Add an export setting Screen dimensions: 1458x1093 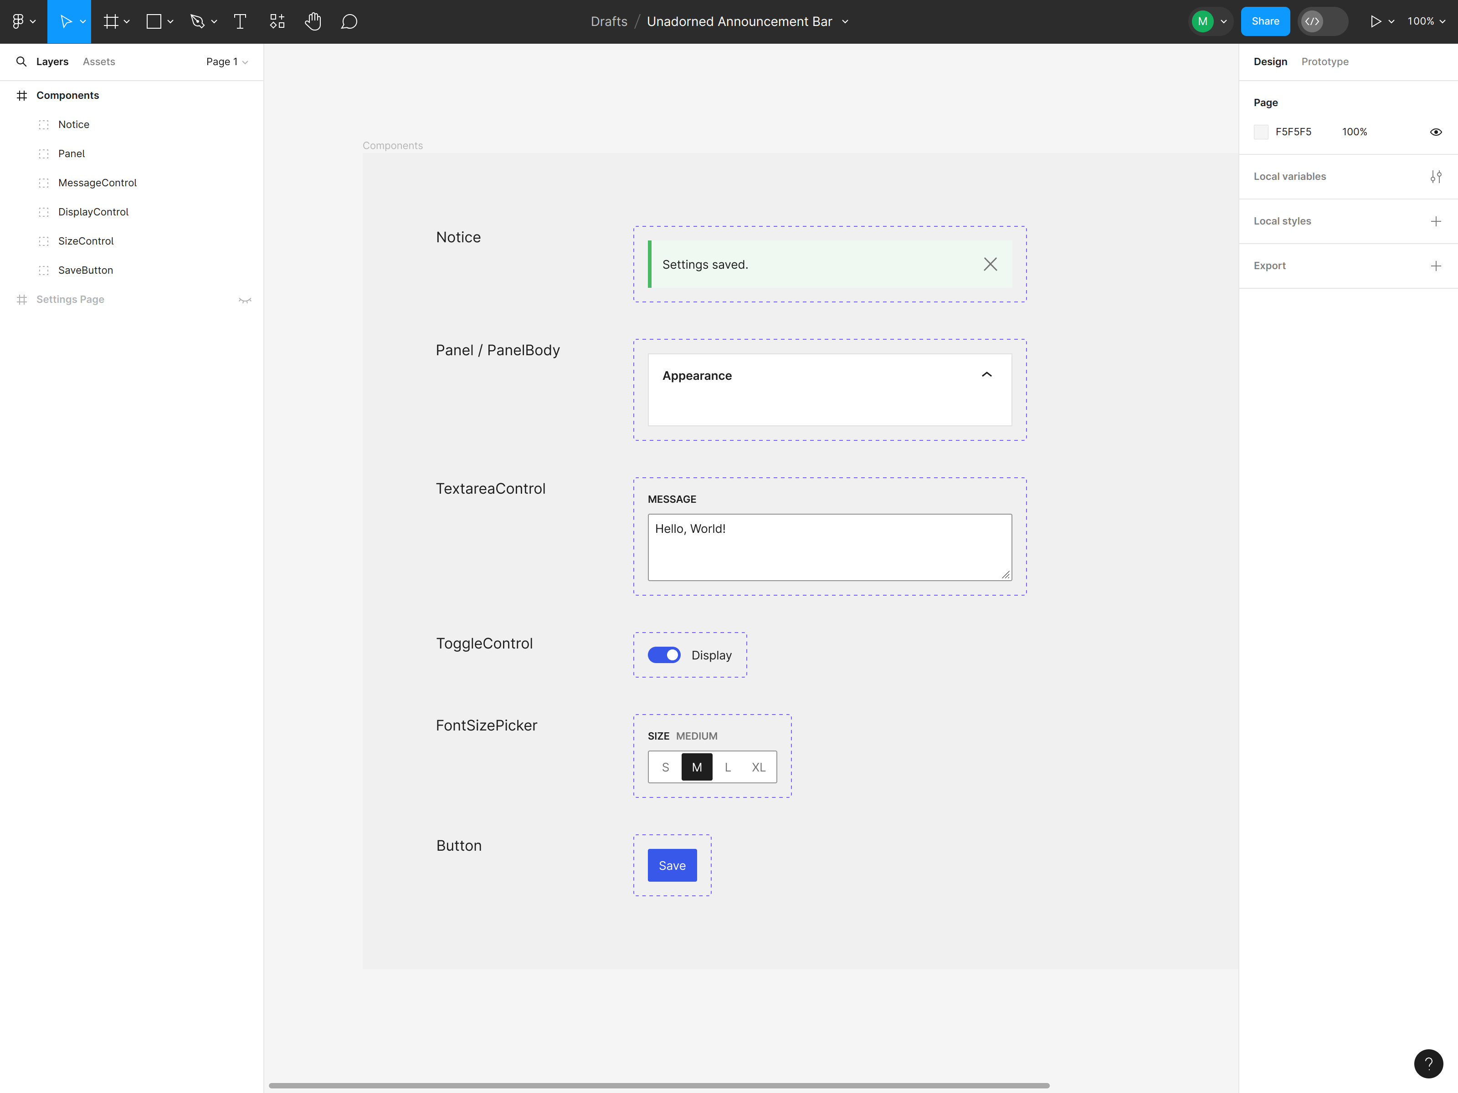tap(1436, 266)
